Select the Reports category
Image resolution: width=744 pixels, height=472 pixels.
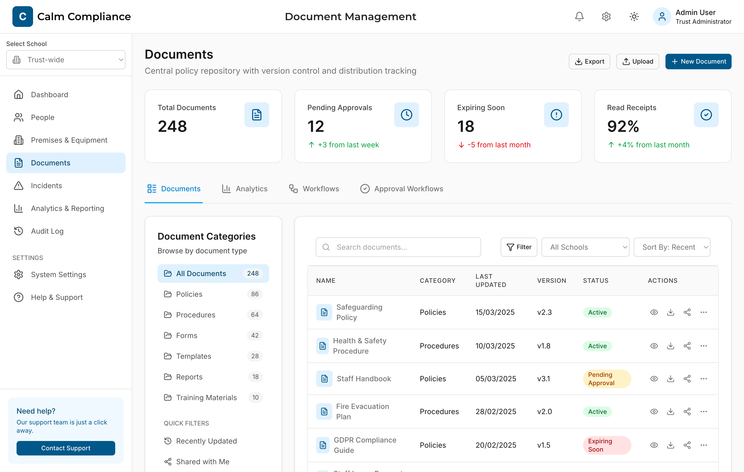(x=213, y=377)
